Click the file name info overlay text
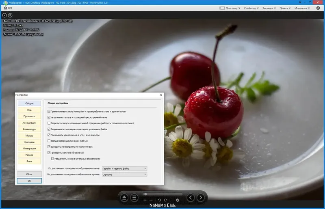The height and width of the screenshot is (209, 325). [38, 21]
